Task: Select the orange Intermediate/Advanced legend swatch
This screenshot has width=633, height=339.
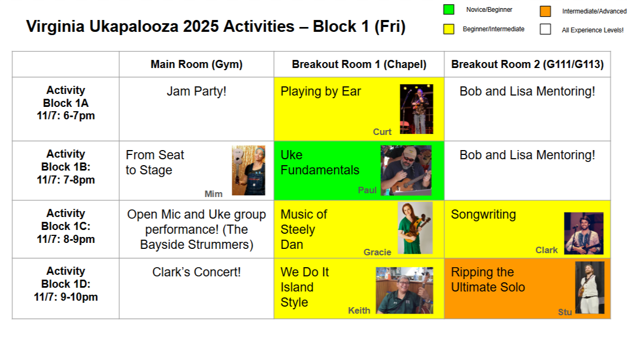Action: [545, 11]
